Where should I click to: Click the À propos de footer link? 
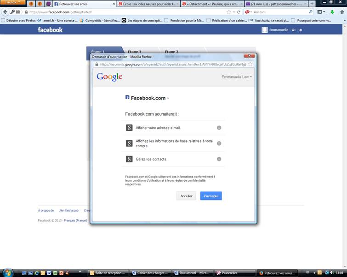point(46,211)
